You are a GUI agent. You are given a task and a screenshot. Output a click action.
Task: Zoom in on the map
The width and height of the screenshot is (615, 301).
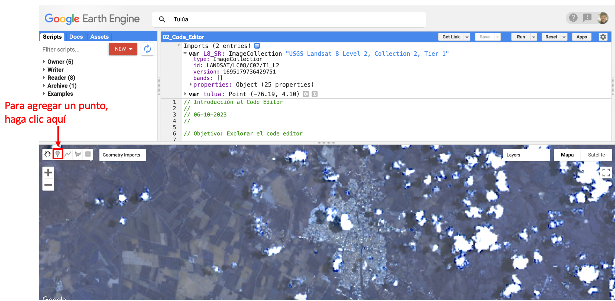coord(48,173)
